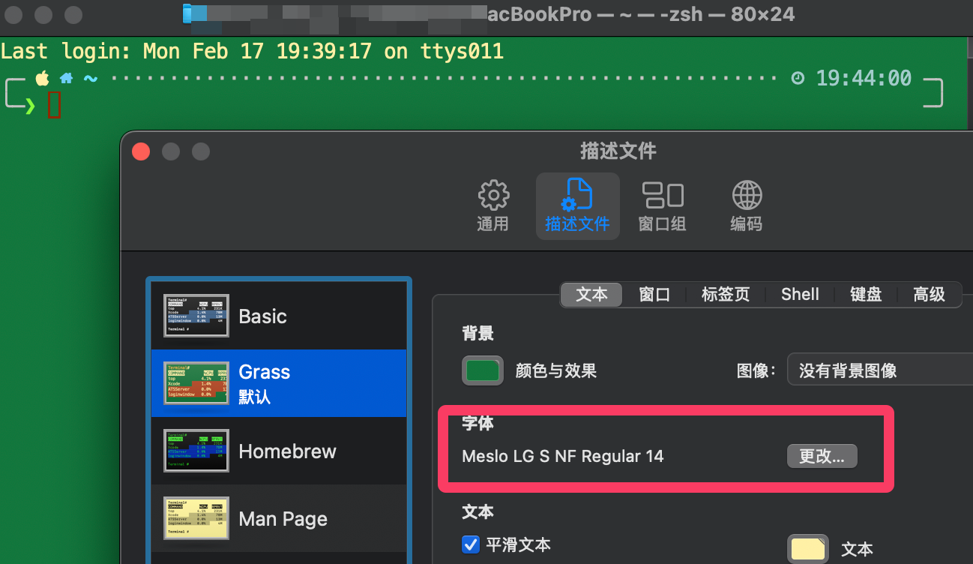Switch to the 键盘 tab
Screen dimensions: 973x564
coord(866,295)
